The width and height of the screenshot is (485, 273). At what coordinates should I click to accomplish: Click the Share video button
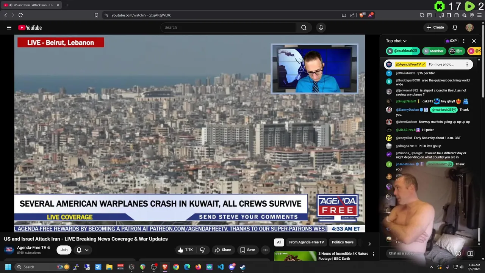tap(222, 250)
